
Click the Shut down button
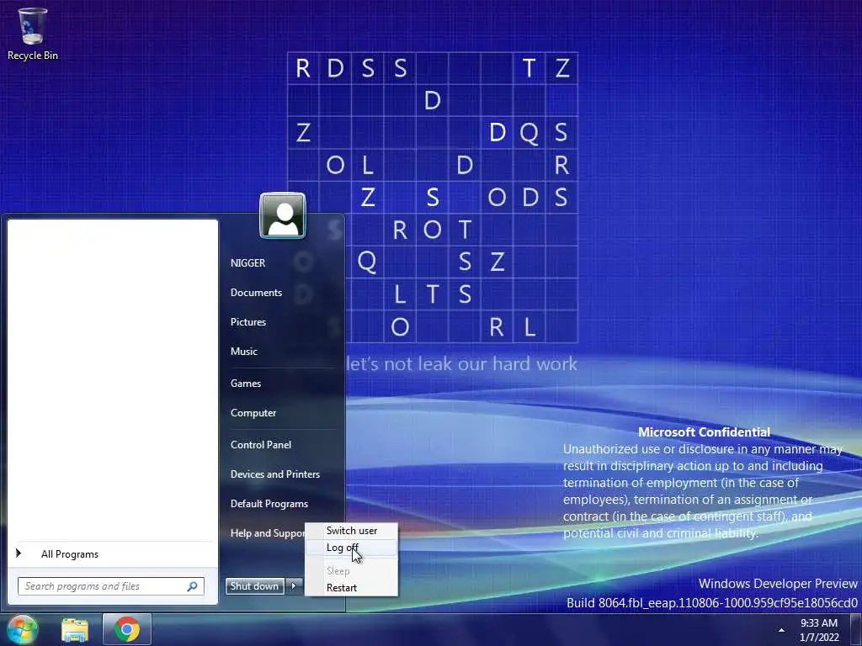[255, 586]
